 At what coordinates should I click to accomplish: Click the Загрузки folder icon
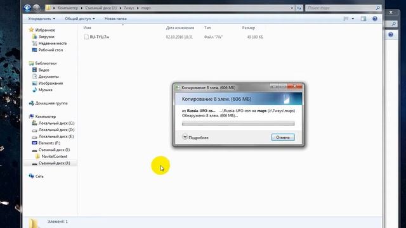pos(34,37)
